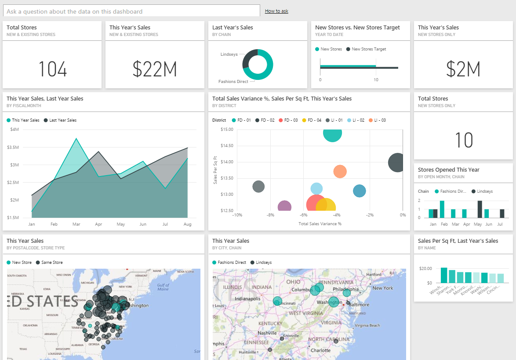Click the tallest bar in Sales Per Sq Ft
This screenshot has width=516, height=360.
point(444,275)
